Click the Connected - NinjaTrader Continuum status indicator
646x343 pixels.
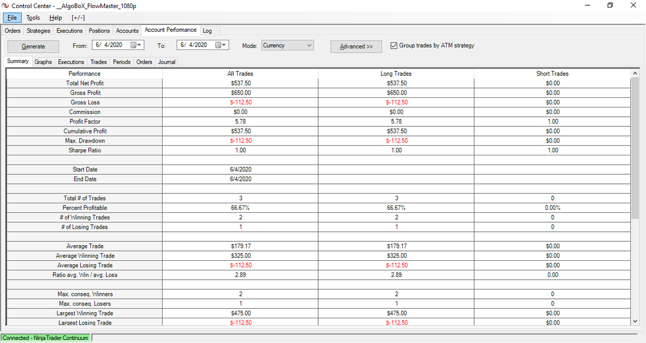click(46, 337)
